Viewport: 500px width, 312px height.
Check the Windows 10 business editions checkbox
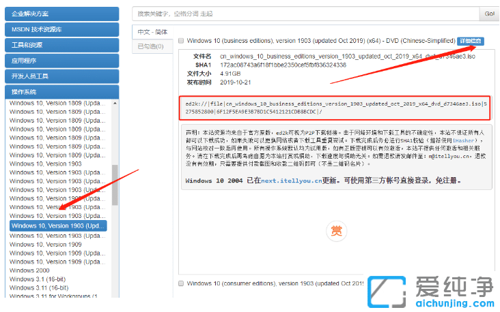[180, 41]
